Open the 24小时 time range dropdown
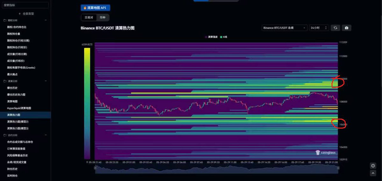This screenshot has width=382, height=181. 319,28
